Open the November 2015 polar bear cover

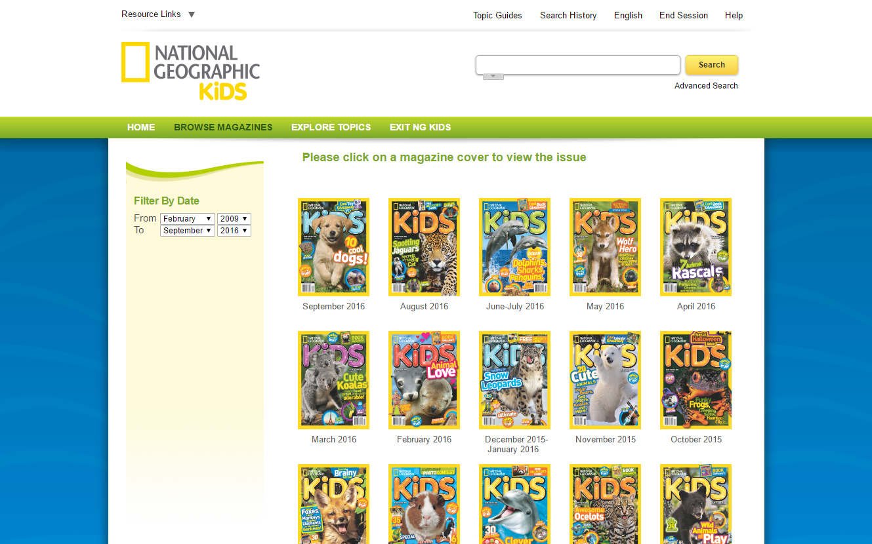(x=605, y=380)
